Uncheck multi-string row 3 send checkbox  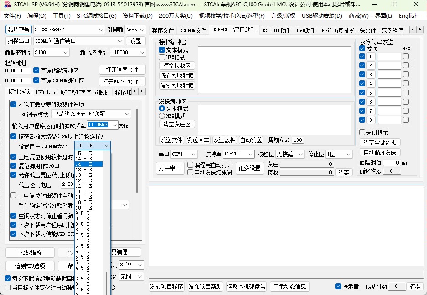[x=362, y=74]
